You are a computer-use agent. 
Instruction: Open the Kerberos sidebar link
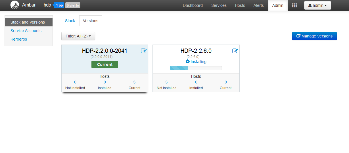[x=19, y=39]
